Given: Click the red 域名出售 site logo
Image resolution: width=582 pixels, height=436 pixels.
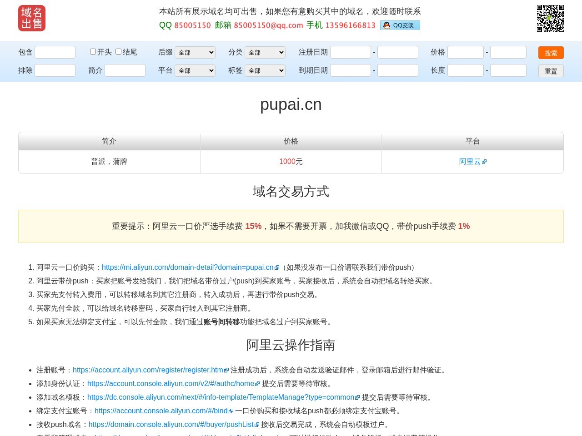Looking at the screenshot, I should [32, 18].
